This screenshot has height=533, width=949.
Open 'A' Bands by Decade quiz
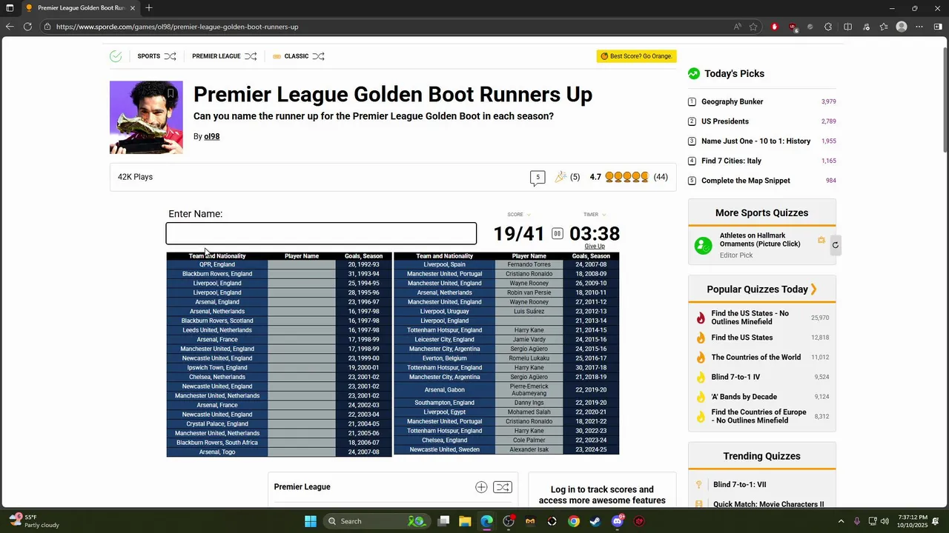pyautogui.click(x=744, y=397)
